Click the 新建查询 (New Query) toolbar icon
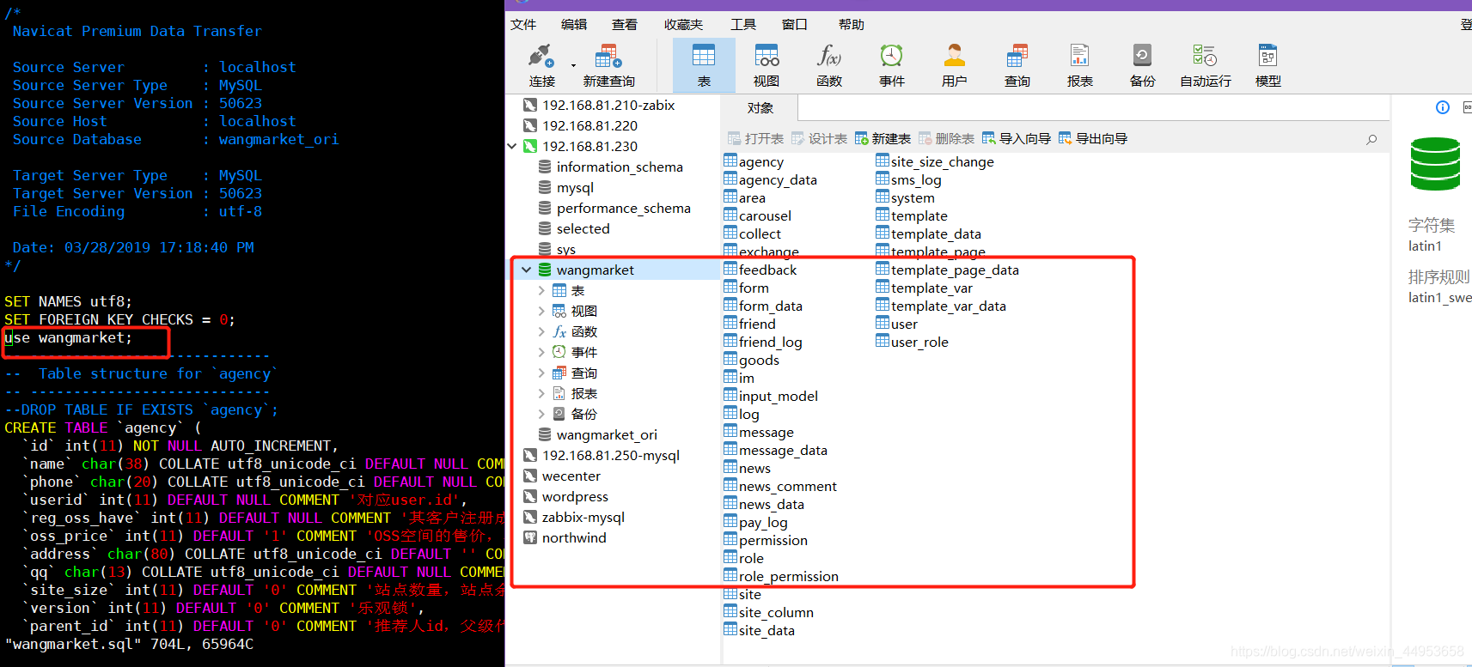Image resolution: width=1472 pixels, height=667 pixels. click(608, 65)
